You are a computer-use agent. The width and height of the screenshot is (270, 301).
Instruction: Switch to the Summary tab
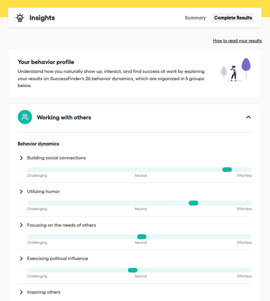click(x=195, y=18)
